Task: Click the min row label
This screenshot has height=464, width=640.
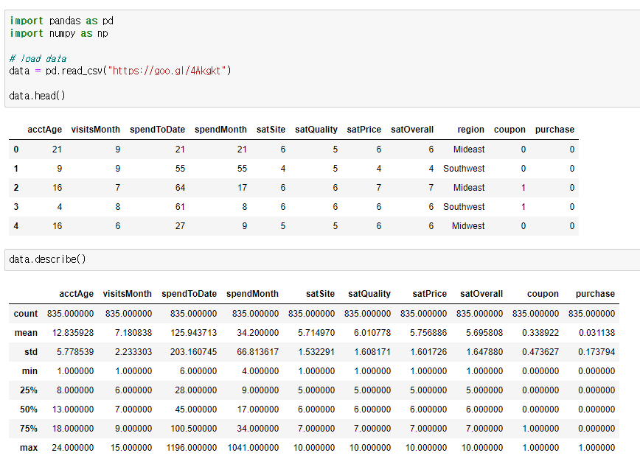Action: [29, 371]
